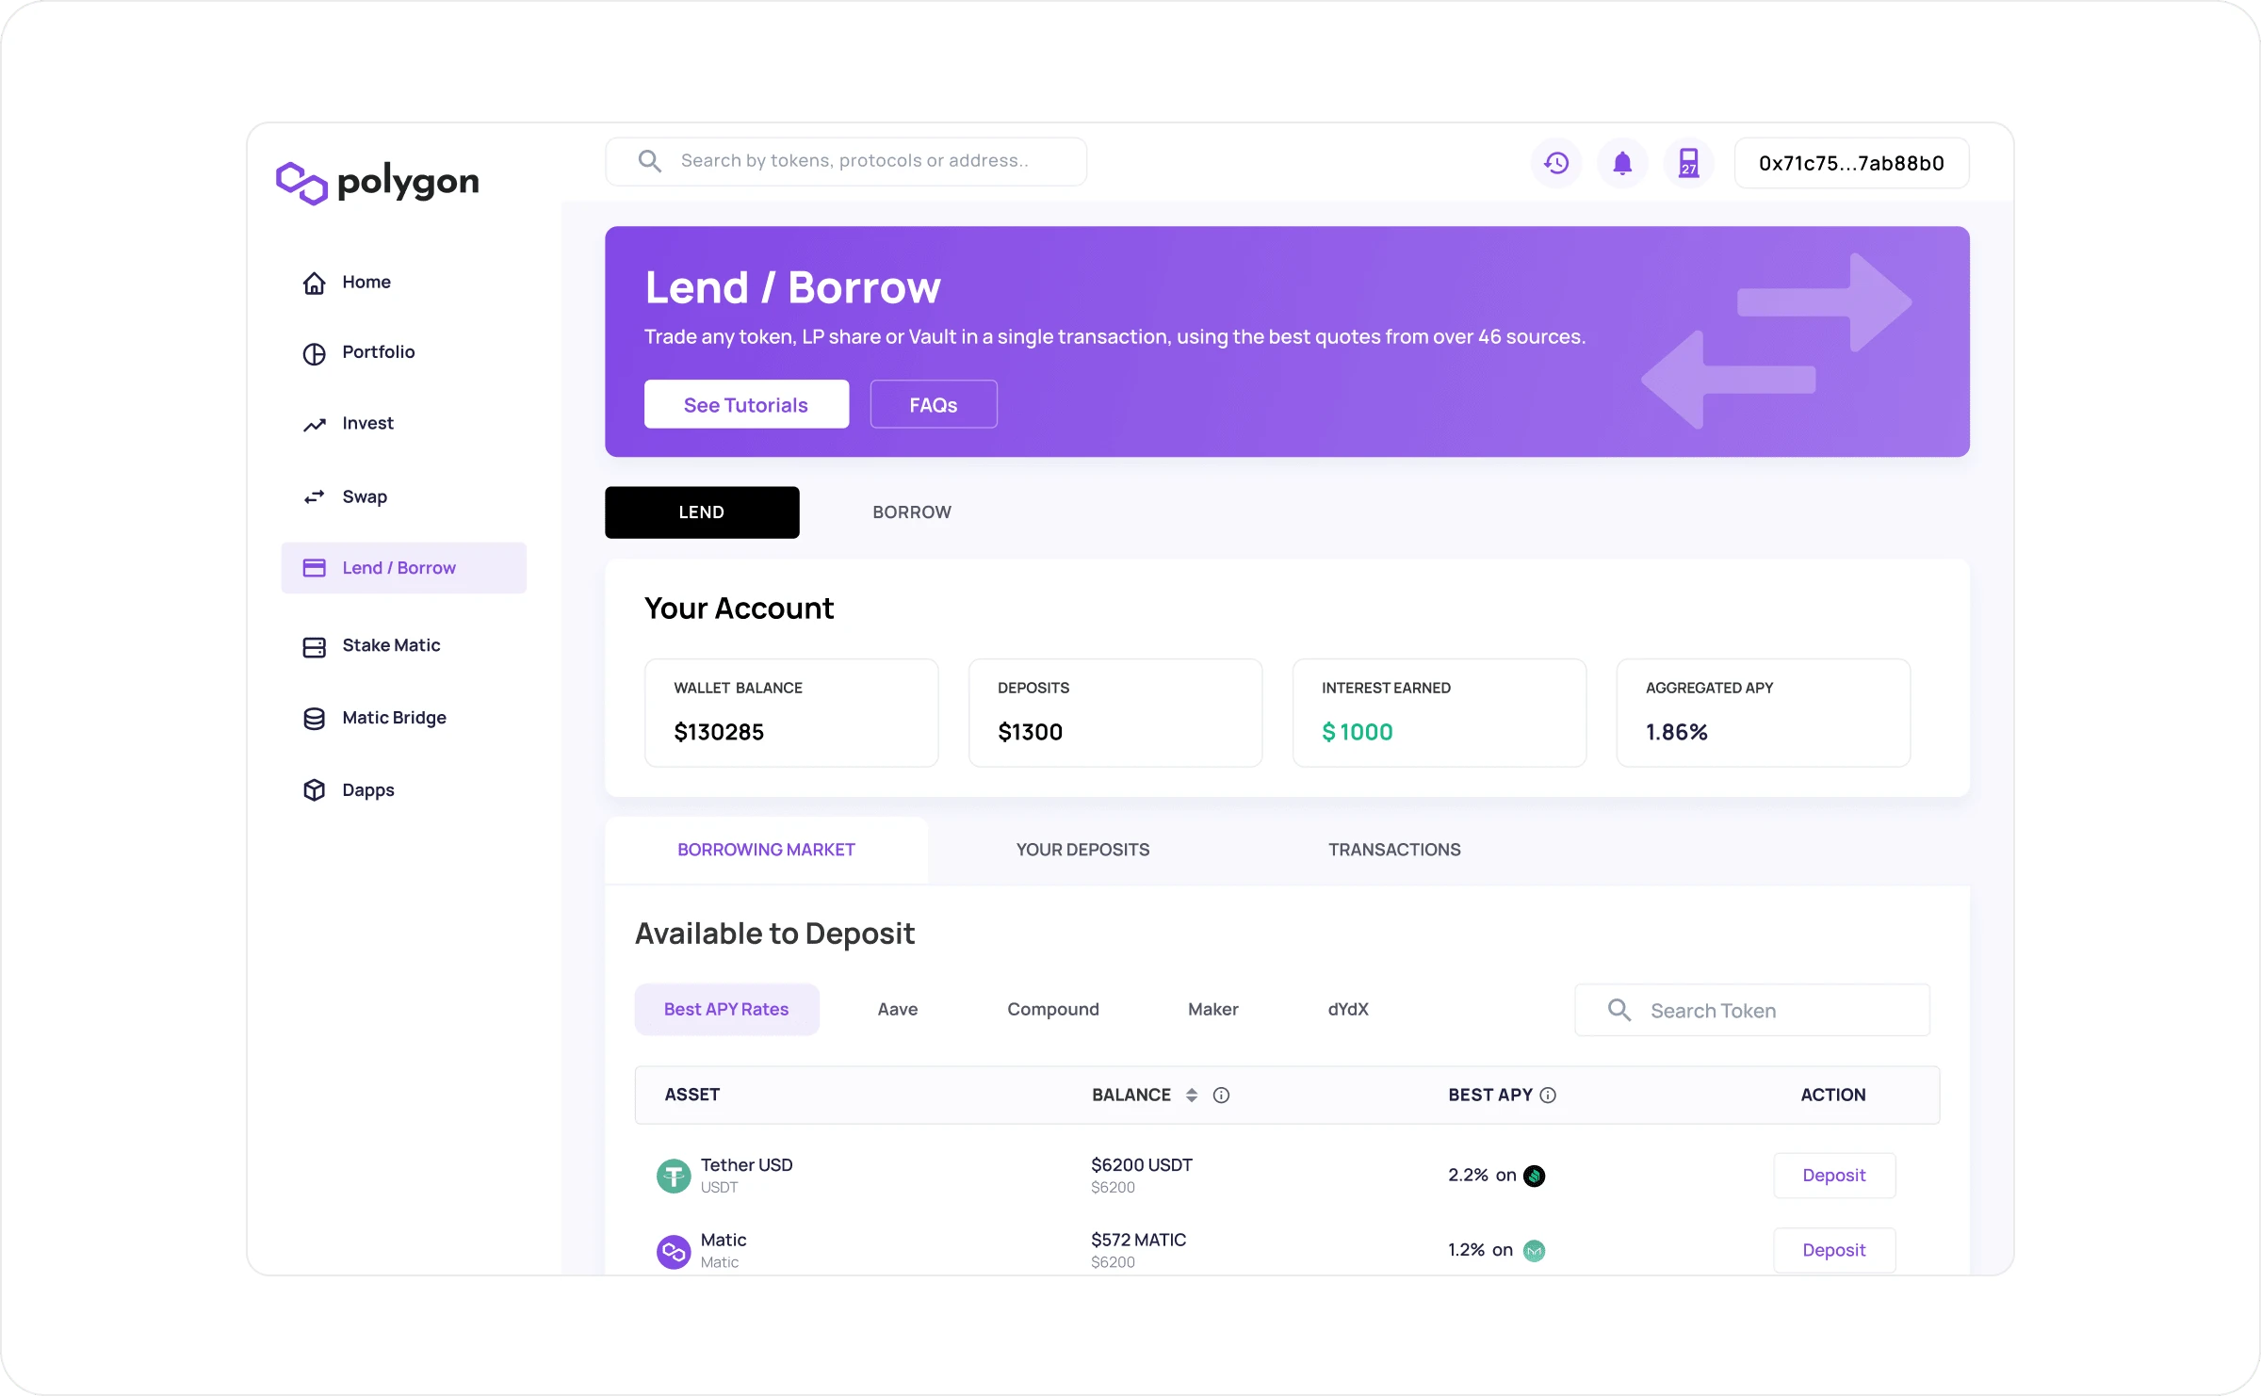This screenshot has width=2261, height=1396.
Task: Click the Search Token magnifier icon
Action: click(1619, 1010)
